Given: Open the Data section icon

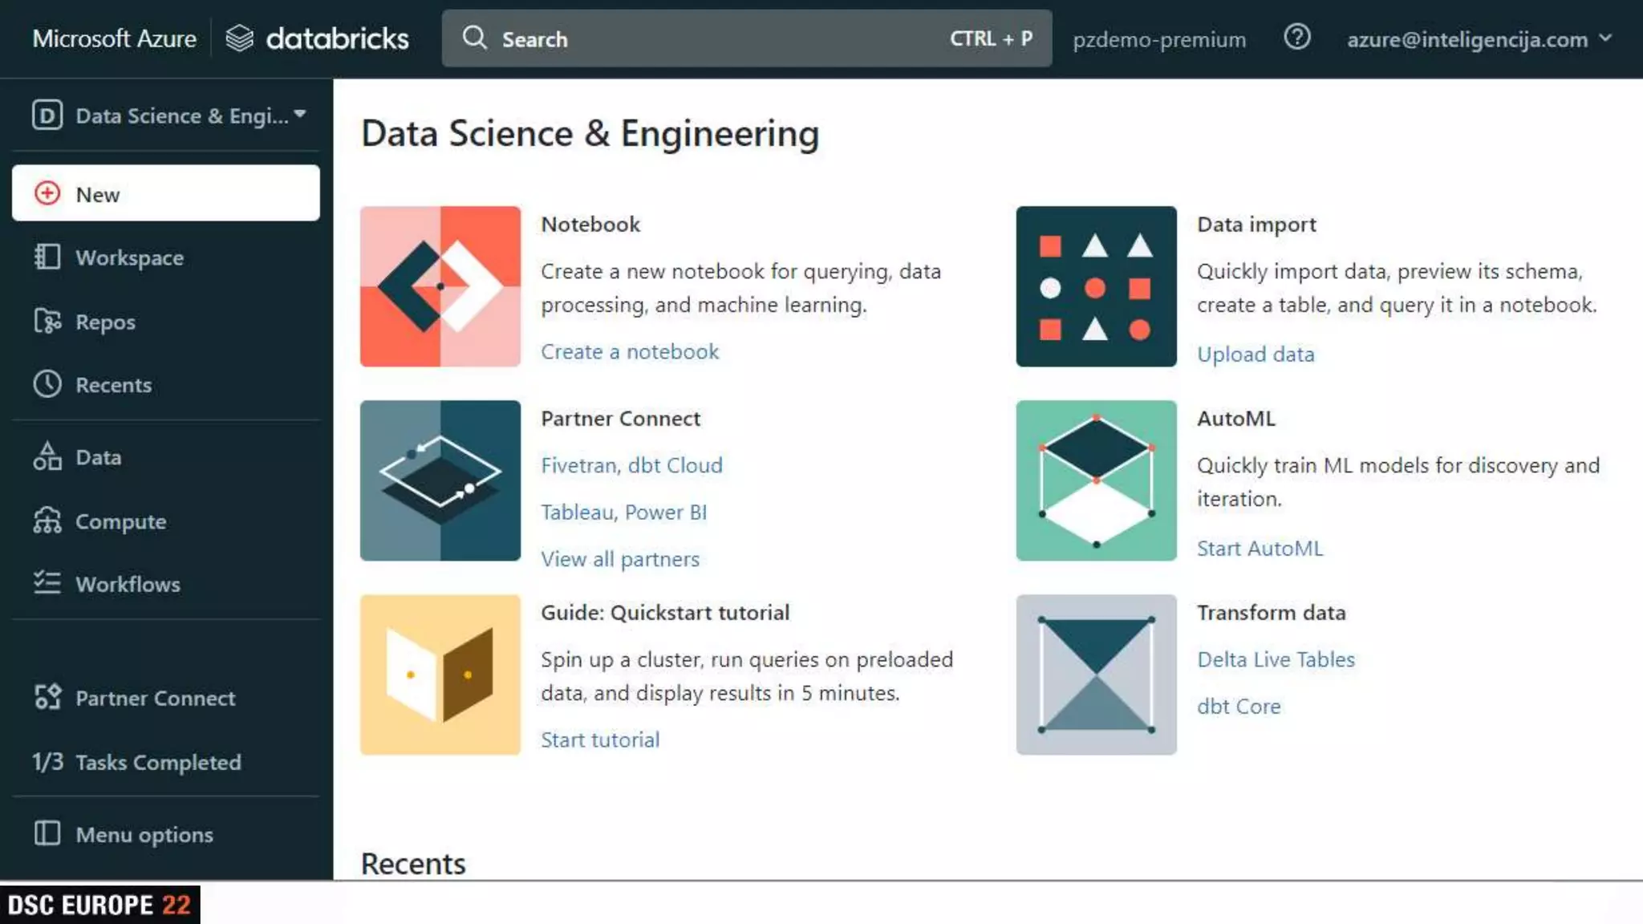Looking at the screenshot, I should (x=47, y=456).
